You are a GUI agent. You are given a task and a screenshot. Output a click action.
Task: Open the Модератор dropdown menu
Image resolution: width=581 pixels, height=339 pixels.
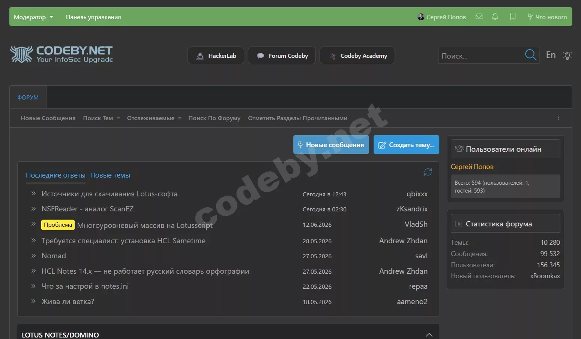click(x=33, y=17)
